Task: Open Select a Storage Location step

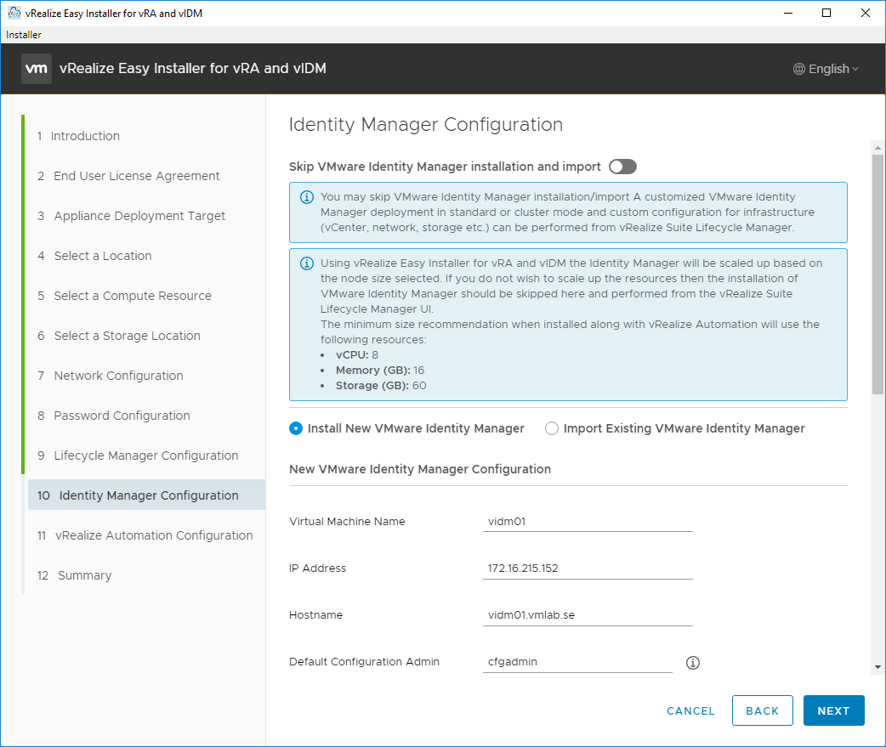Action: (x=119, y=336)
